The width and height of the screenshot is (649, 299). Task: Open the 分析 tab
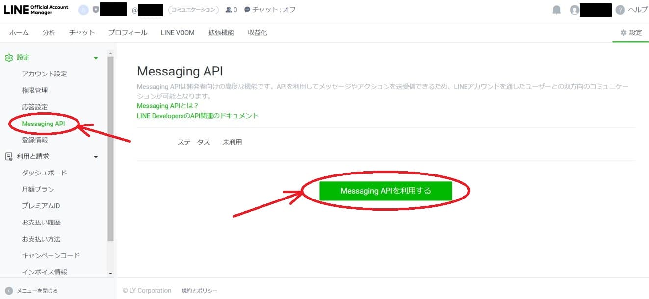tap(49, 33)
